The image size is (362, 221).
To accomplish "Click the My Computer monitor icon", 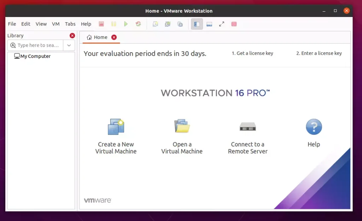I will click(17, 56).
